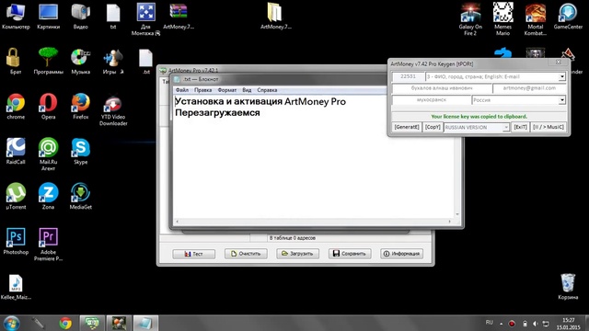
Task: Open the Формат menu in Notepad
Action: tap(227, 90)
